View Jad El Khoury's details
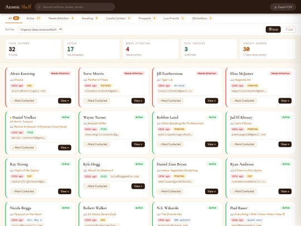Viewport: 301px width, 226px height. point(285,145)
